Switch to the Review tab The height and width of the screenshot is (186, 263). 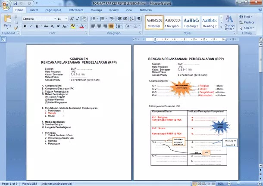tap(114, 10)
